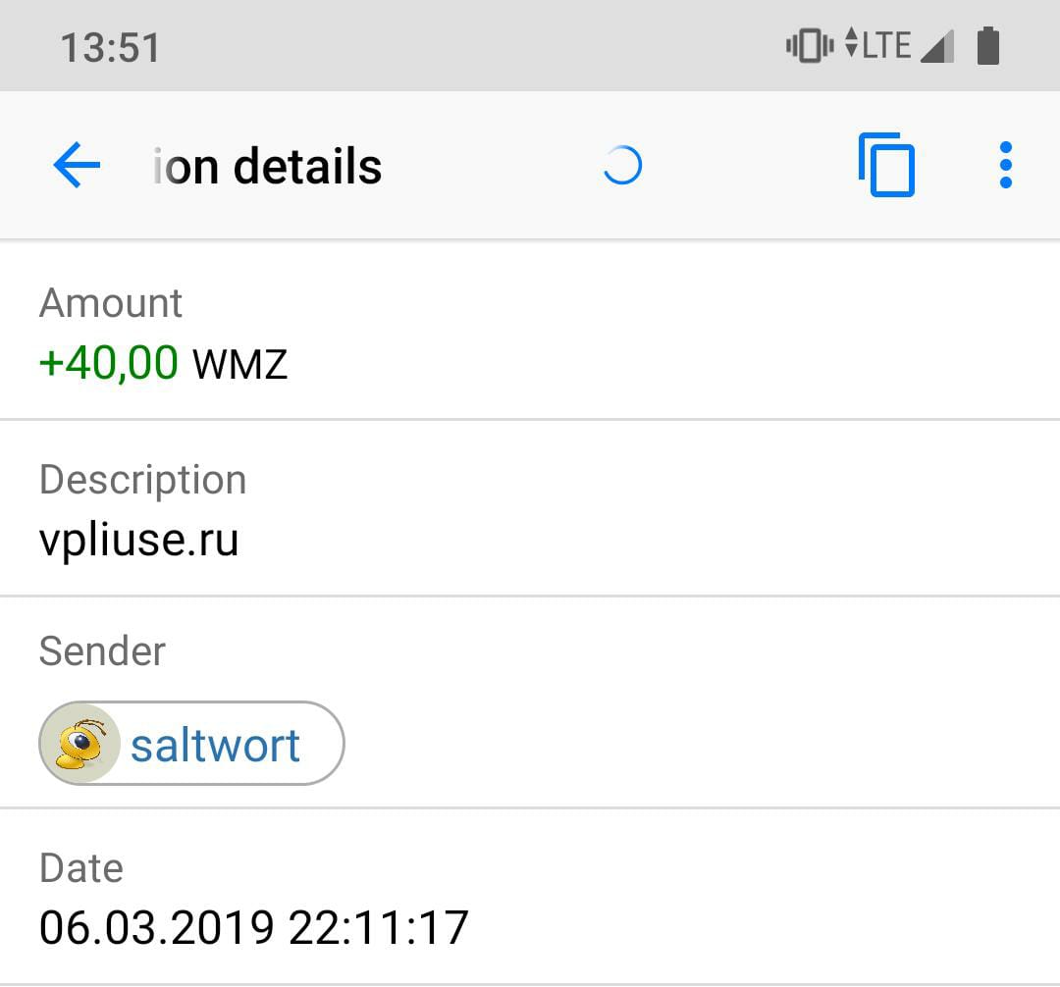
Task: Tap the LTE network indicator
Action: 878,45
